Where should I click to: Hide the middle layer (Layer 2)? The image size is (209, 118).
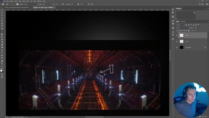click(177, 41)
